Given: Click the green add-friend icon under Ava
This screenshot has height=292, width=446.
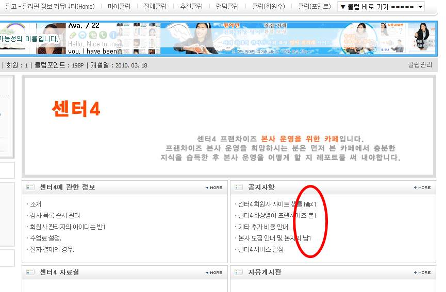Looking at the screenshot, I should 93,35.
